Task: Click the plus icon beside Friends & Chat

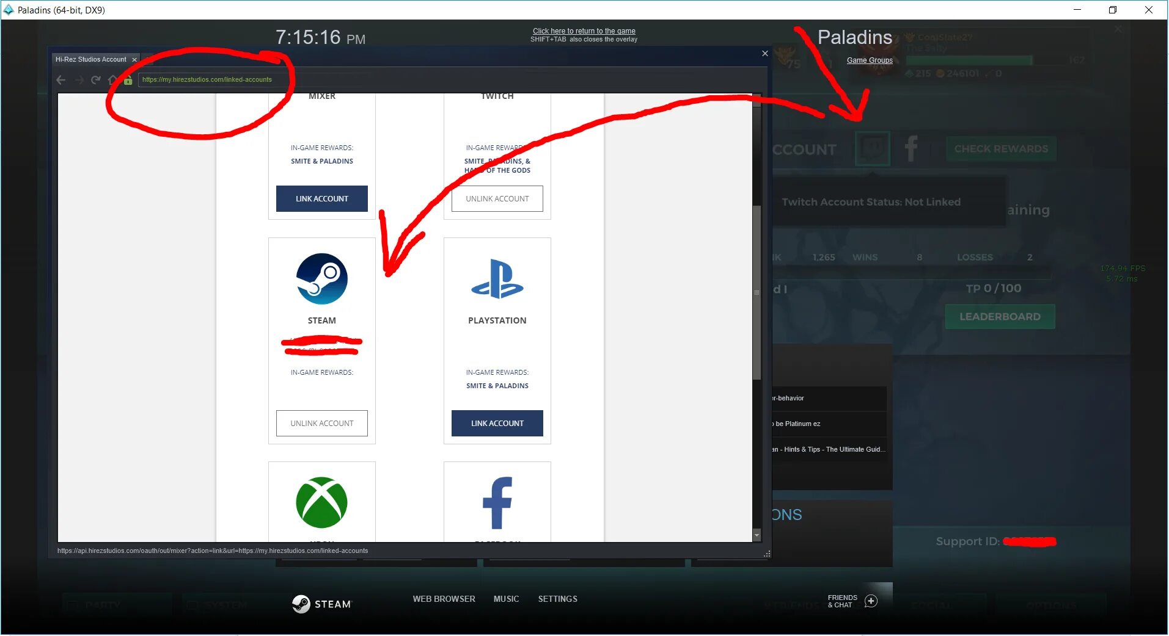Action: pos(871,602)
